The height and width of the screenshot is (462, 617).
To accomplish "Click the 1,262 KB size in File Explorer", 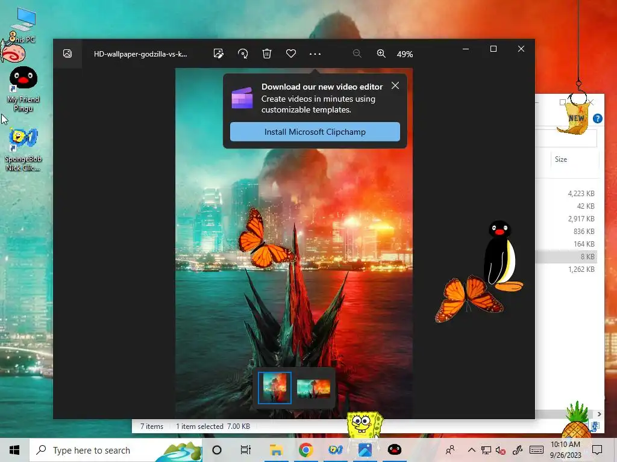I will pyautogui.click(x=581, y=269).
